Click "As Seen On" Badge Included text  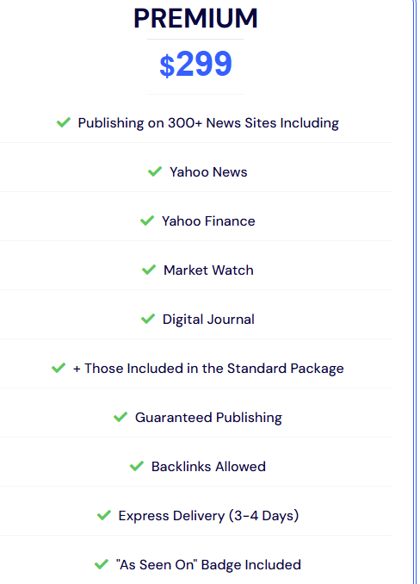208,565
